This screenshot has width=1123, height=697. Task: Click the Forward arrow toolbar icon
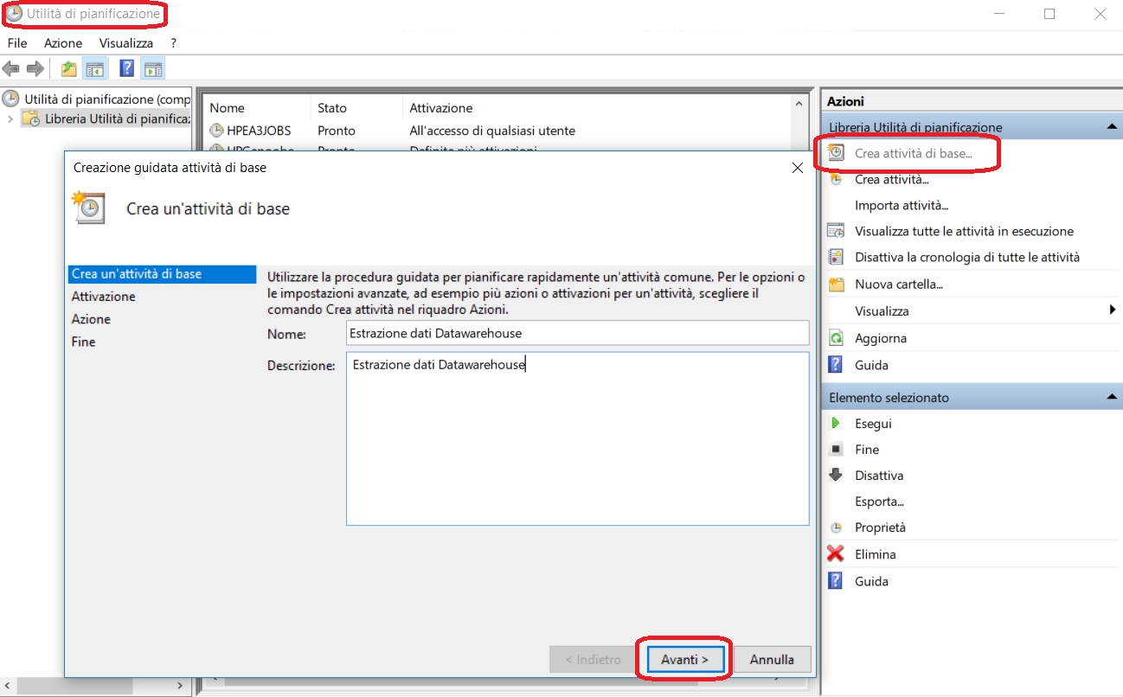pos(35,68)
